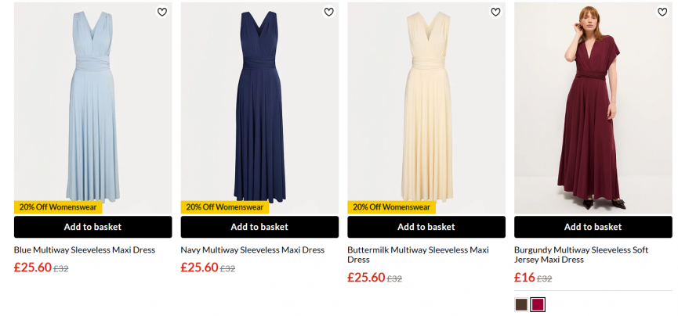
Task: Choose the burgundy colour swatch
Action: click(x=538, y=304)
